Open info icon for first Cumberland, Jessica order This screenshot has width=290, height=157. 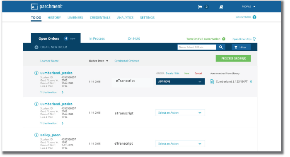click(36, 73)
